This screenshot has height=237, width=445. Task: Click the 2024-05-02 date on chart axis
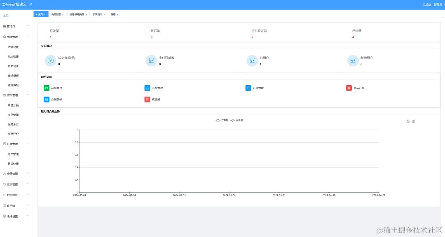(x=229, y=195)
